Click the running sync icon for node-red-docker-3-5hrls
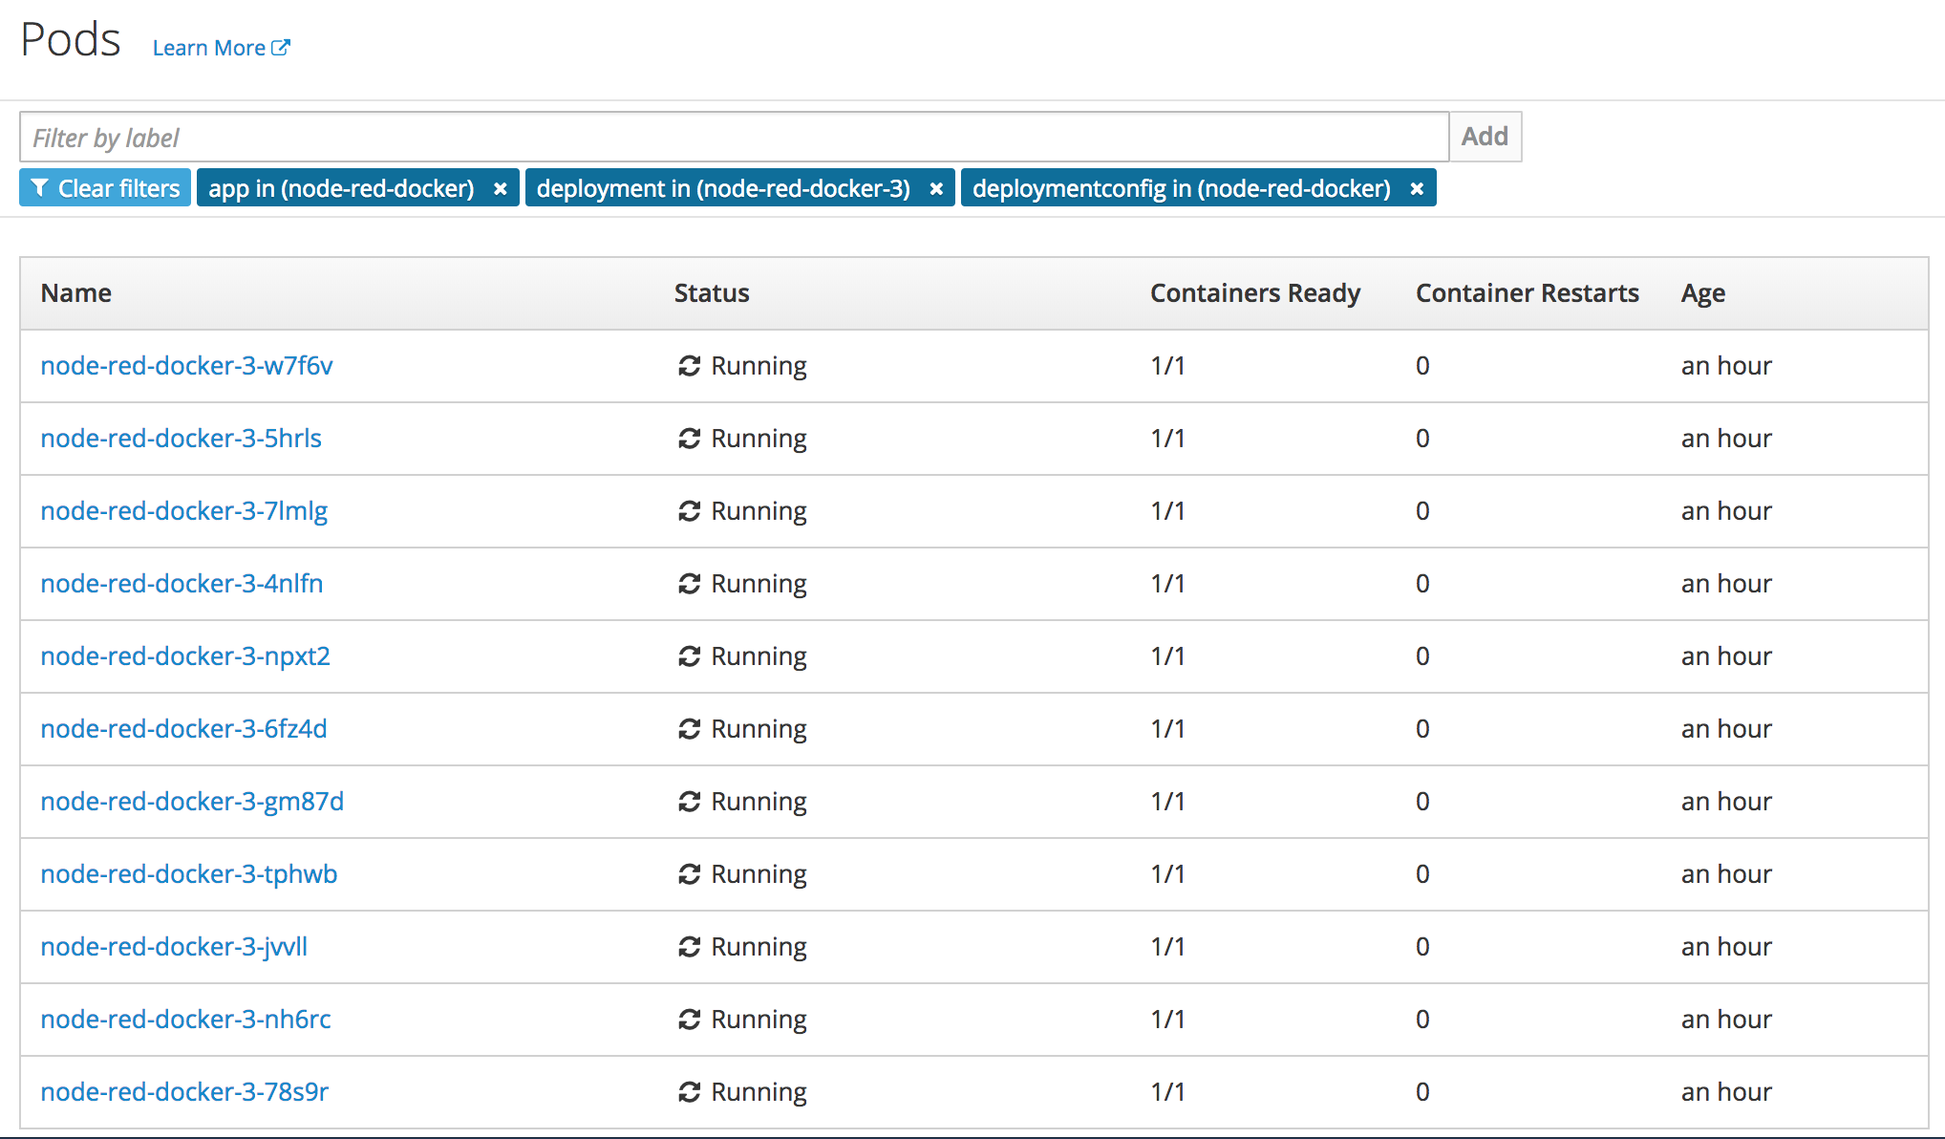The image size is (1945, 1139). coord(690,439)
